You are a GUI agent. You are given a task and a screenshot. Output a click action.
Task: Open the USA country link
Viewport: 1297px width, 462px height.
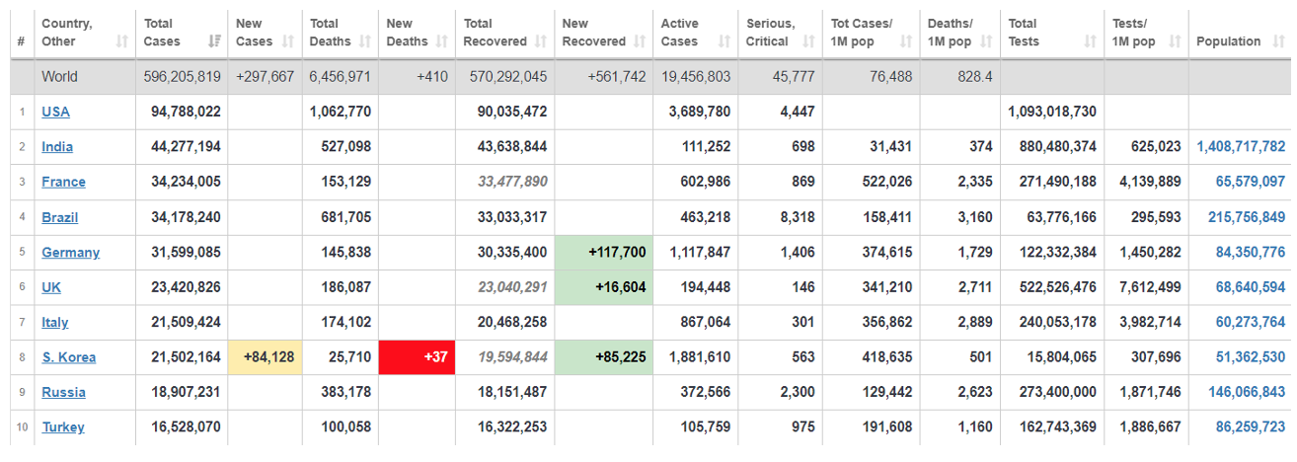(x=55, y=112)
